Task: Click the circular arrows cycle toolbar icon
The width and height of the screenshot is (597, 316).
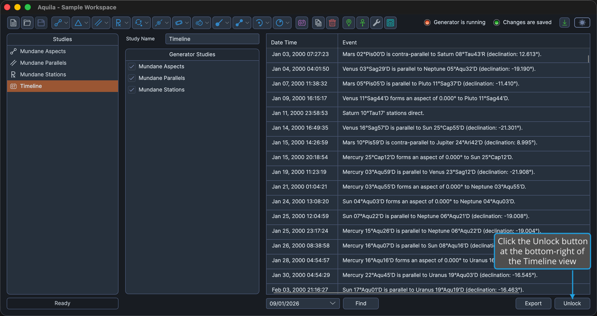Action: click(139, 23)
